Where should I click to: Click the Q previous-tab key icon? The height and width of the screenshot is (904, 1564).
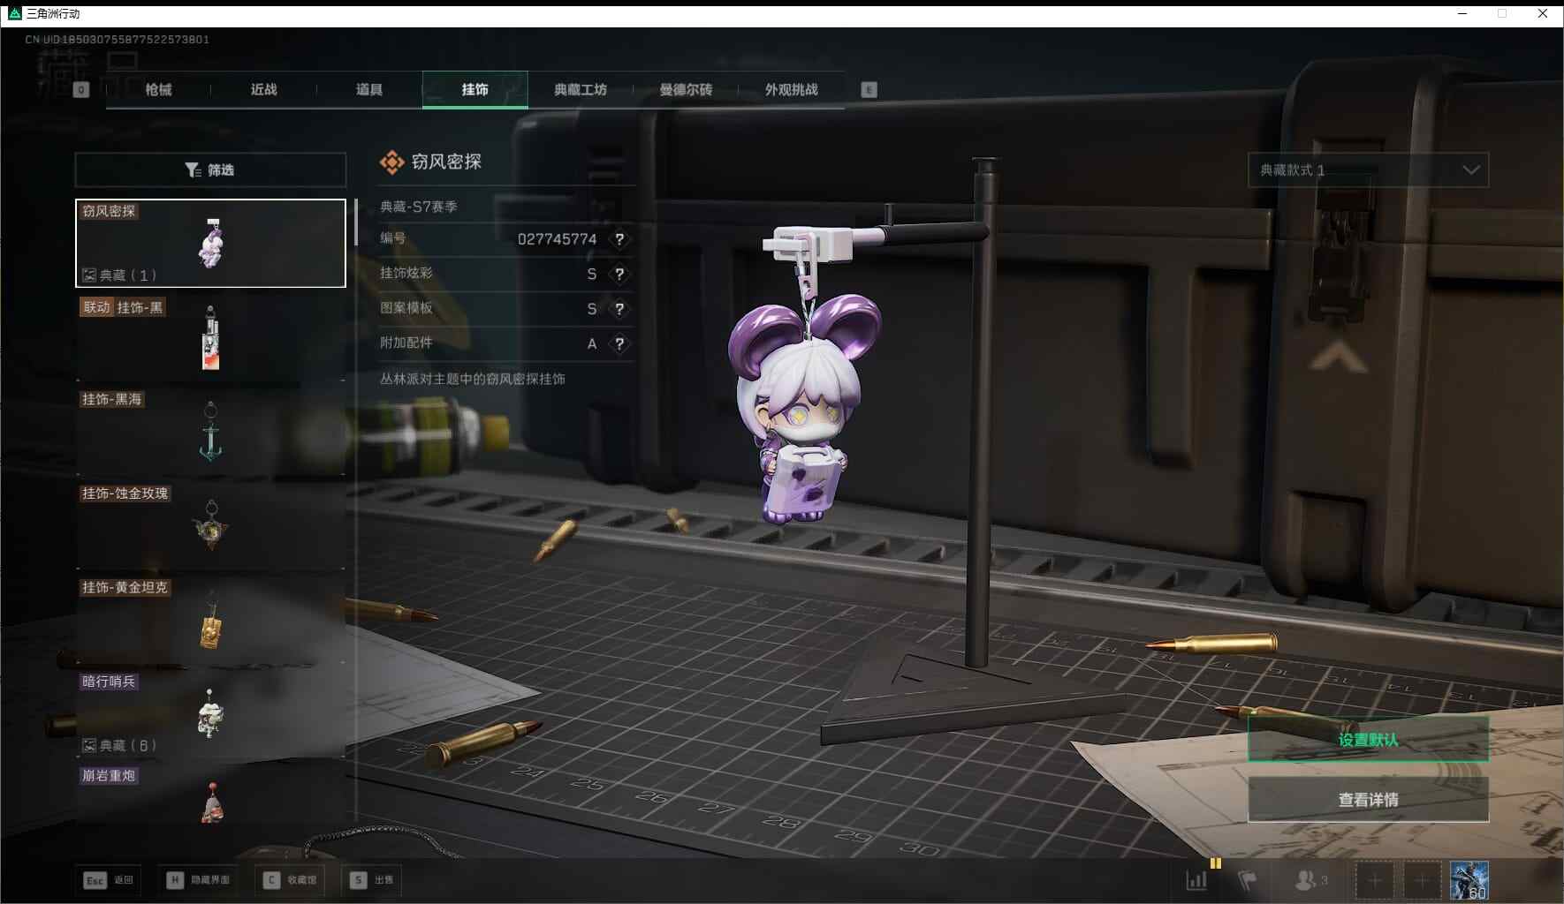[x=81, y=89]
